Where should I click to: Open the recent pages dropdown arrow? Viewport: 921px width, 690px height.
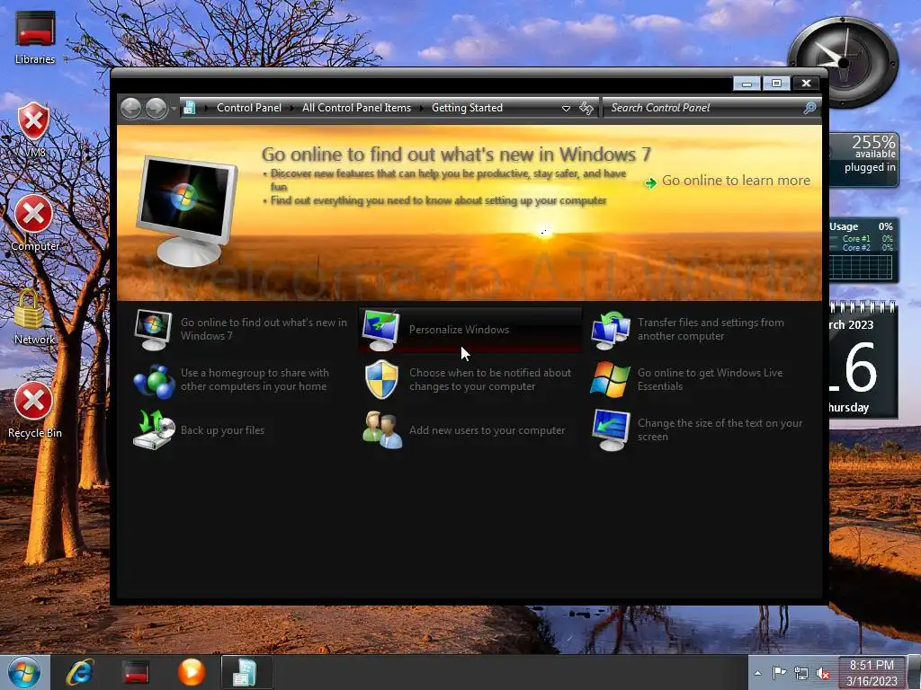[174, 108]
